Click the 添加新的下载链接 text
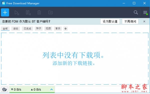 (73, 63)
